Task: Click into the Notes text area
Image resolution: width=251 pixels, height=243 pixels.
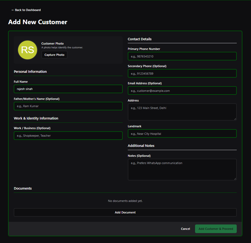Action: pos(182,168)
